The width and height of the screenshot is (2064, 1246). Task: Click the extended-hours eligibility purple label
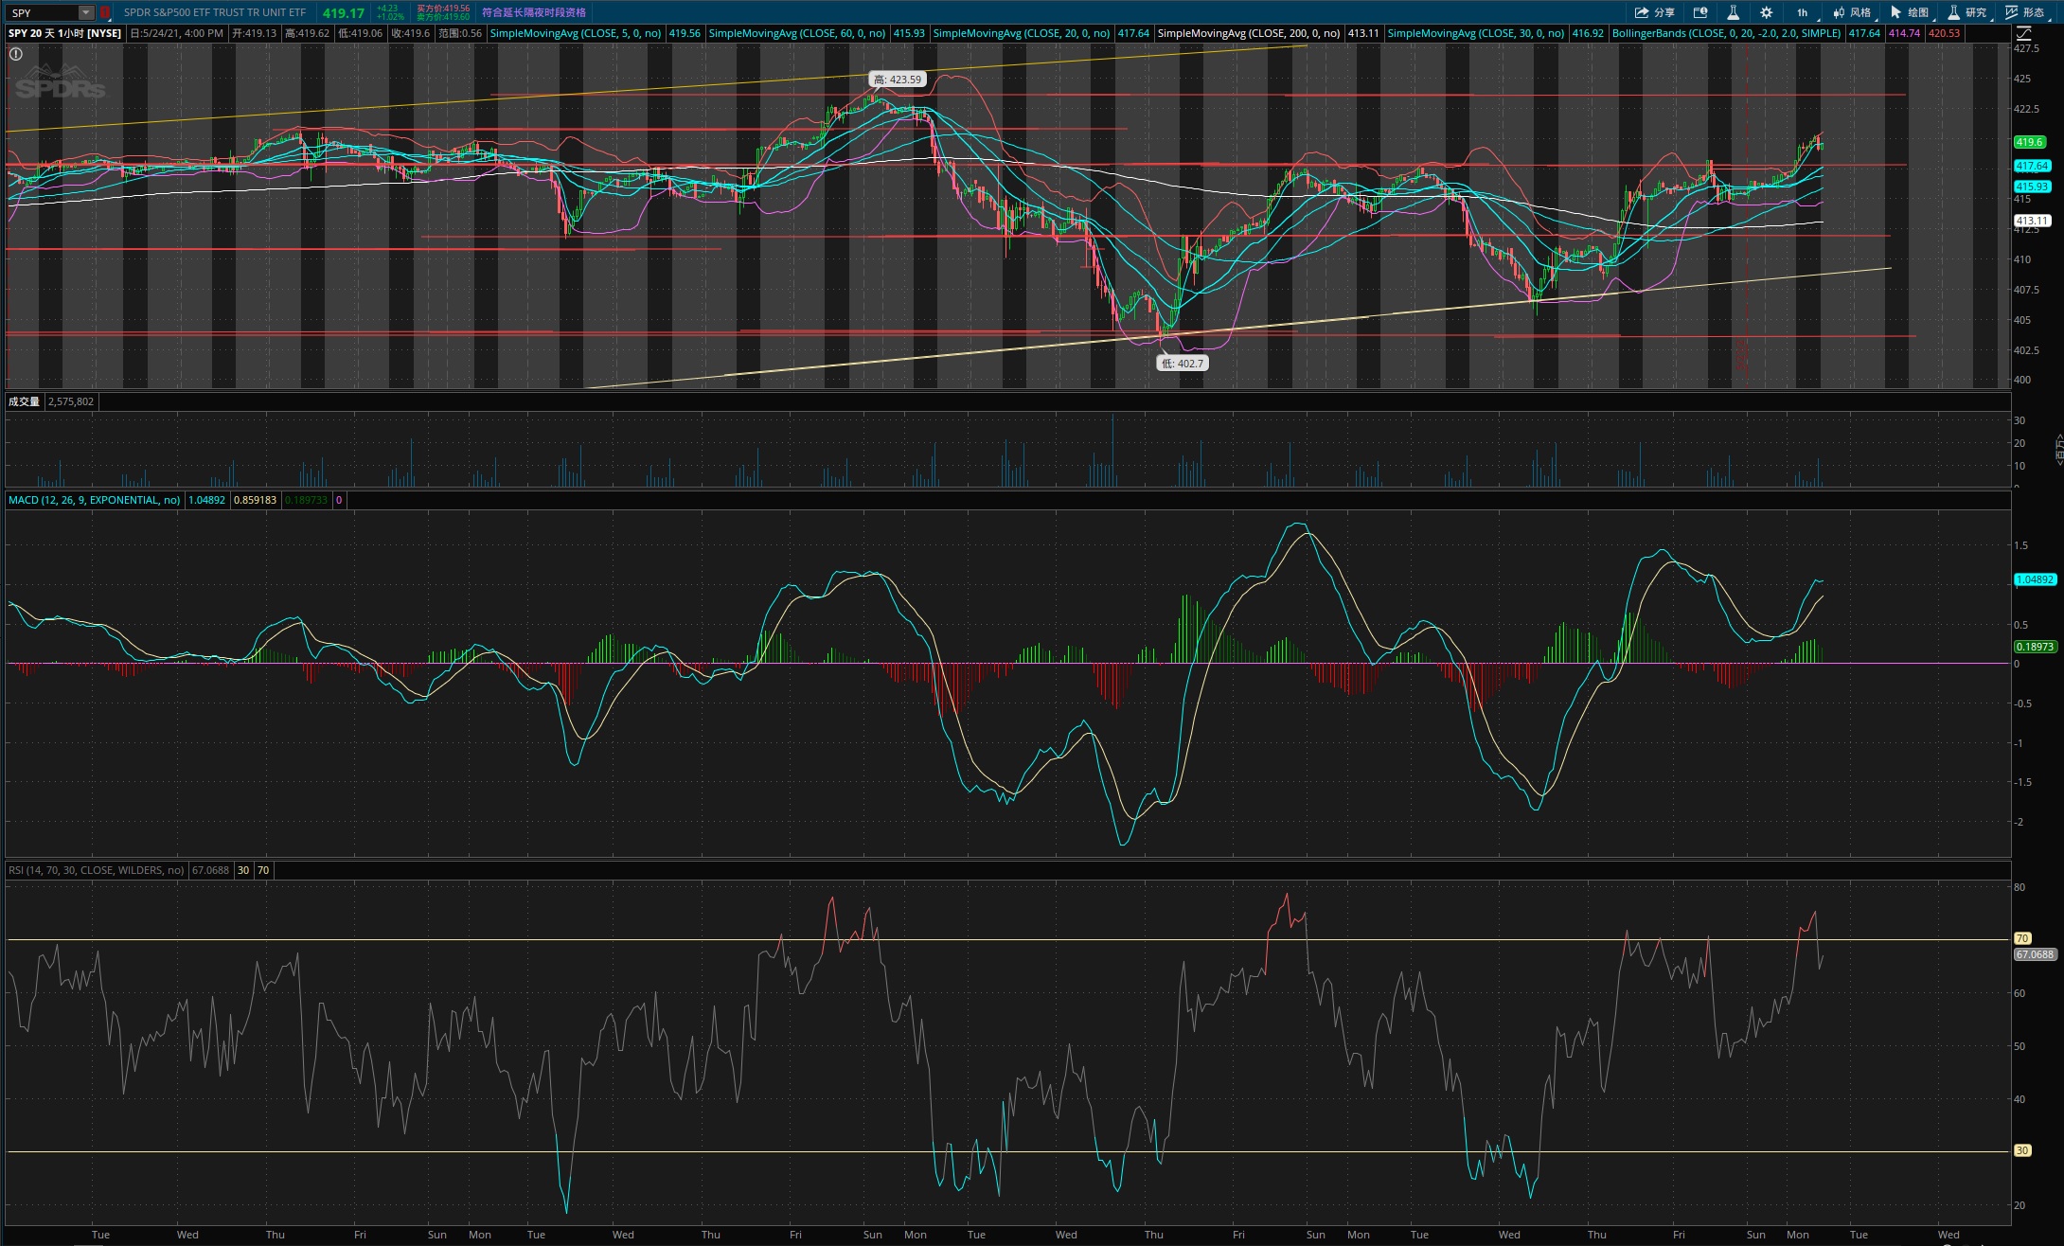click(534, 12)
